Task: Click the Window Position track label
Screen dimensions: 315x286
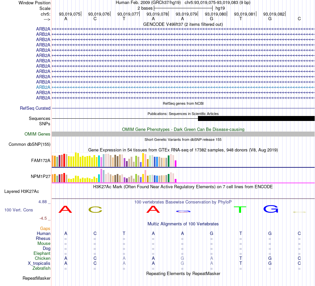Action: point(34,3)
